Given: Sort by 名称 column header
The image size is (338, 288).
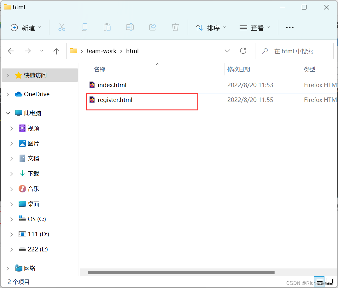Looking at the screenshot, I should 100,69.
